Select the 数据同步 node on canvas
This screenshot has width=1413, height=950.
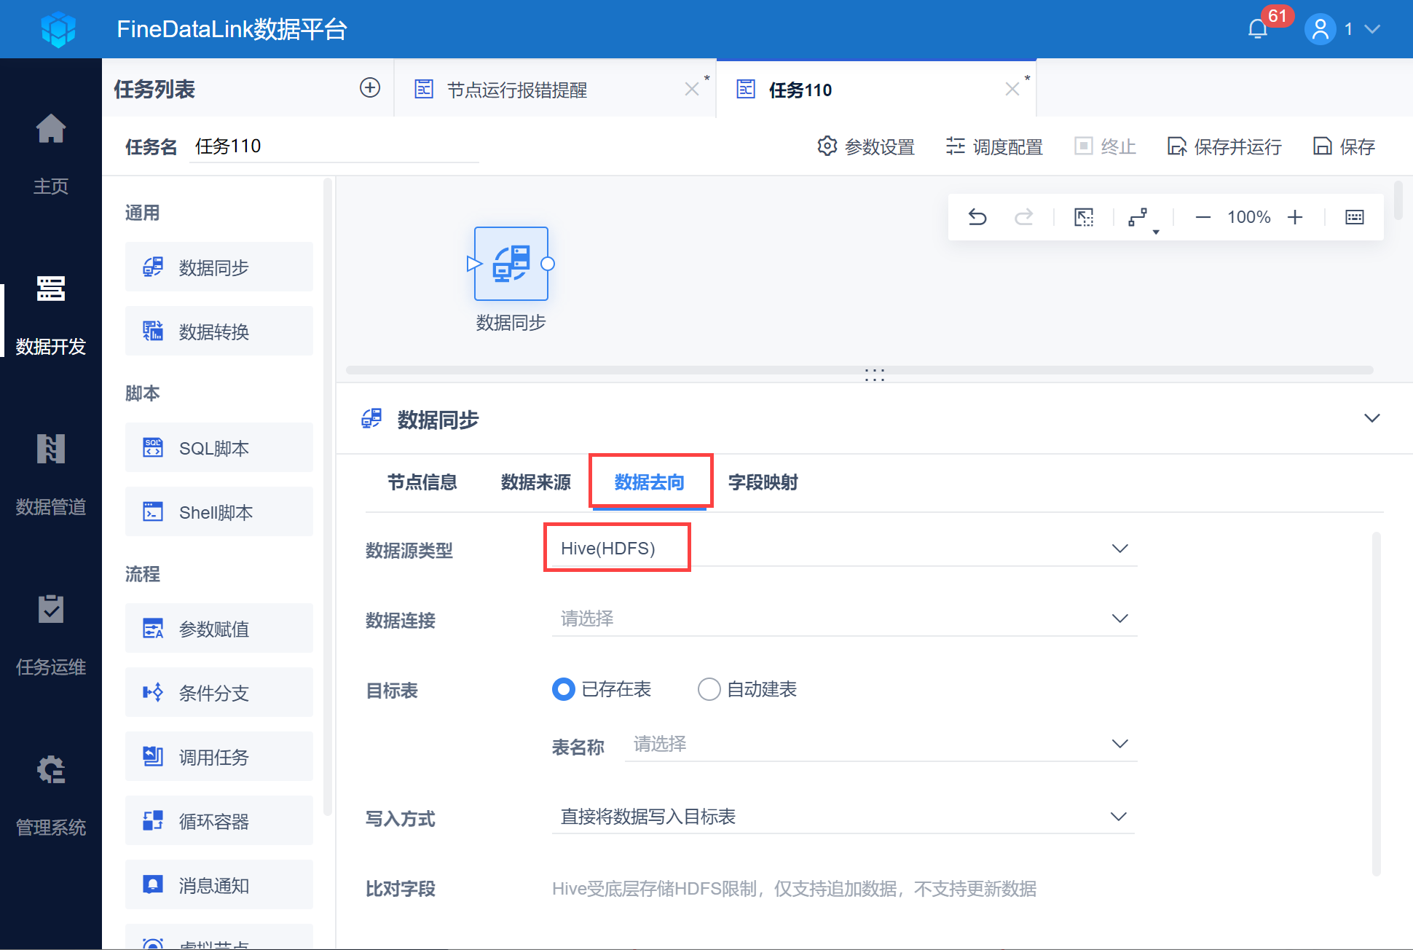[x=511, y=264]
